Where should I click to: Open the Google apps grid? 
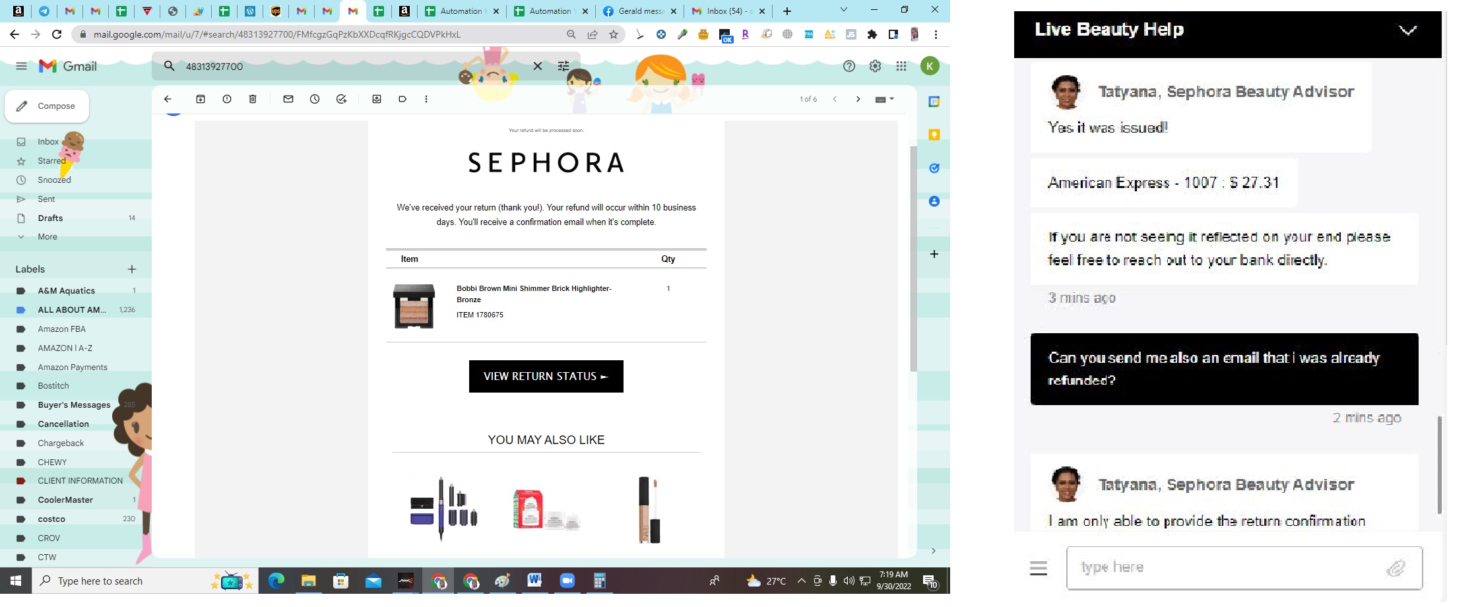tap(901, 66)
